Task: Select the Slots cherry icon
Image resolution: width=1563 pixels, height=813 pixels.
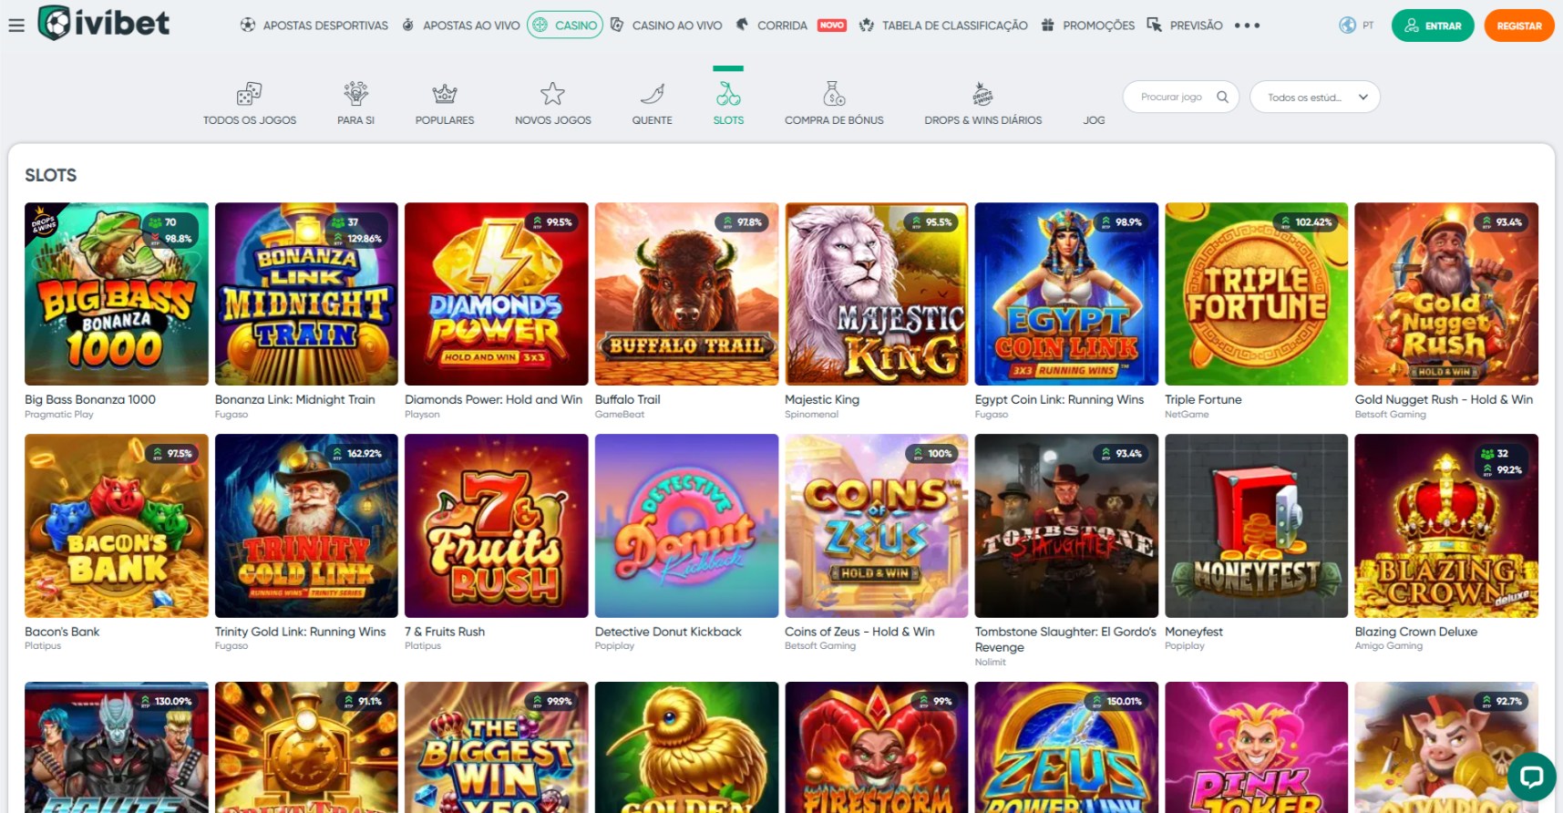Action: 728,93
